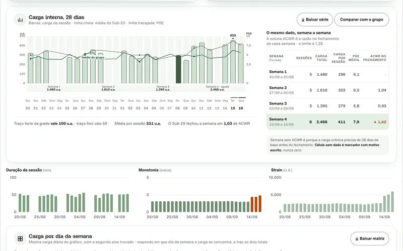The width and height of the screenshot is (403, 251).
Task: Pick day 01 Ter on the date axis
Action: (122, 104)
